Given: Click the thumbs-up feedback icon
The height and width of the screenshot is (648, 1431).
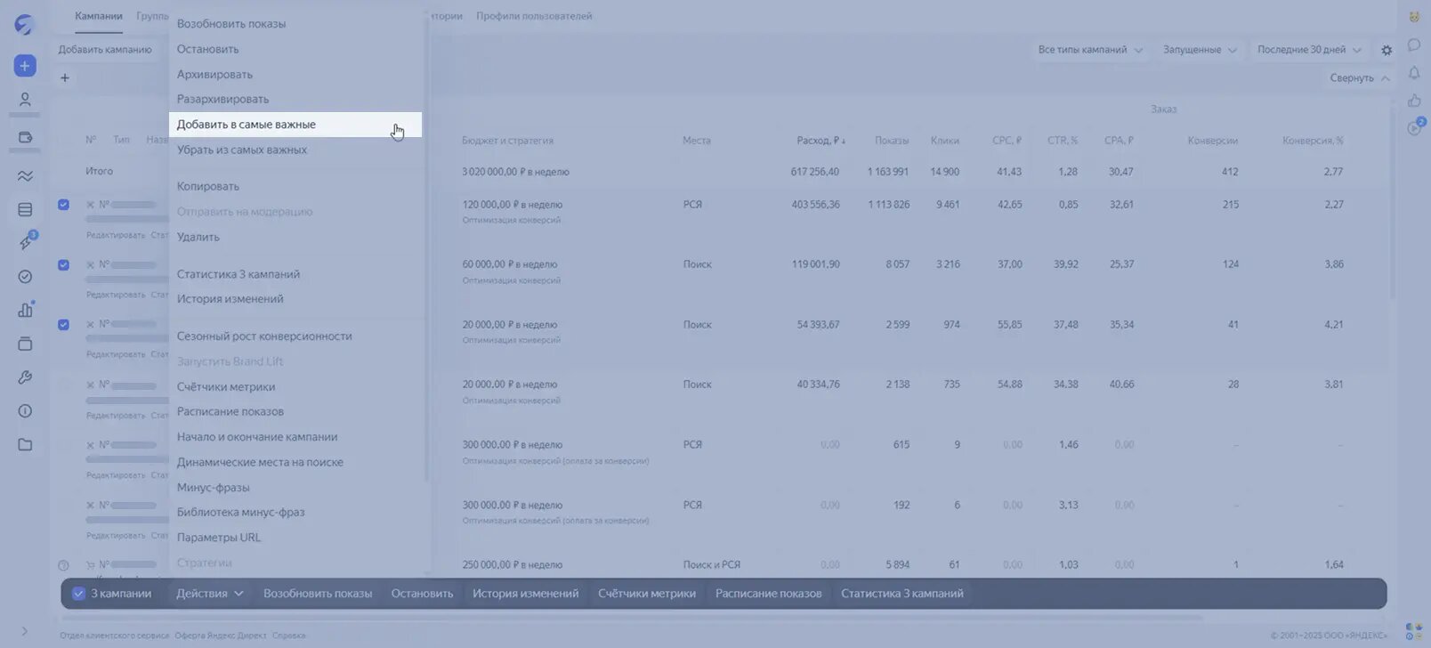Looking at the screenshot, I should (1414, 101).
